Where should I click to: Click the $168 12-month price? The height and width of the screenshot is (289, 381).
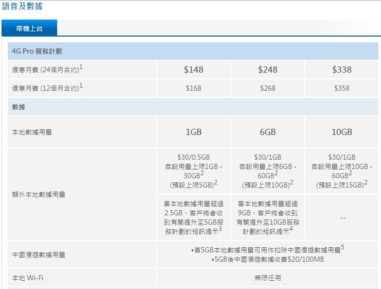click(x=194, y=88)
